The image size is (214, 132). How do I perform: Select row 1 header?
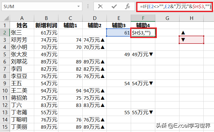point(5,25)
